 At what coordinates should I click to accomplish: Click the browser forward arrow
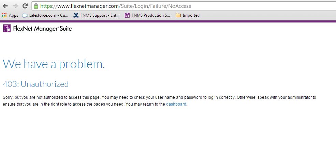pos(15,6)
